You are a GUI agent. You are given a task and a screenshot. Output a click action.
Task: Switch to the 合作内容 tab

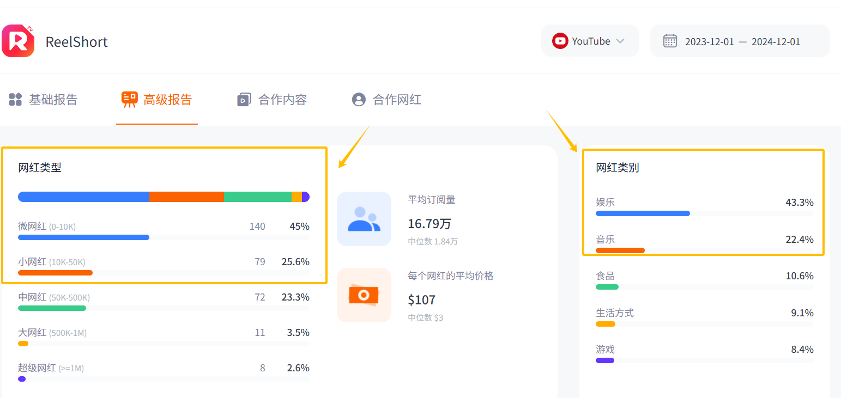pos(281,99)
